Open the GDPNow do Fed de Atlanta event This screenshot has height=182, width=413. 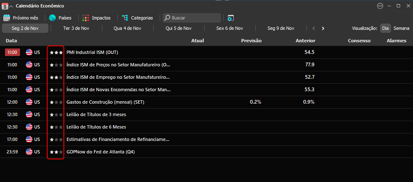(101, 152)
